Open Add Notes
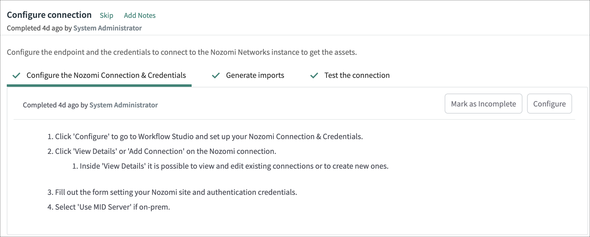The height and width of the screenshot is (237, 590). point(139,15)
